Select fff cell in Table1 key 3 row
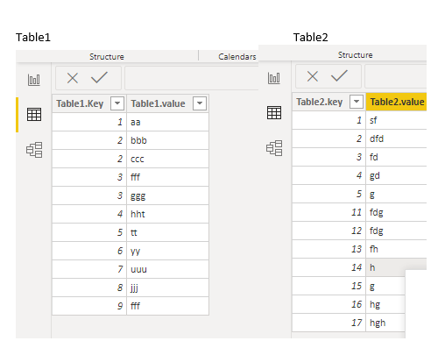The height and width of the screenshot is (348, 445). click(167, 177)
